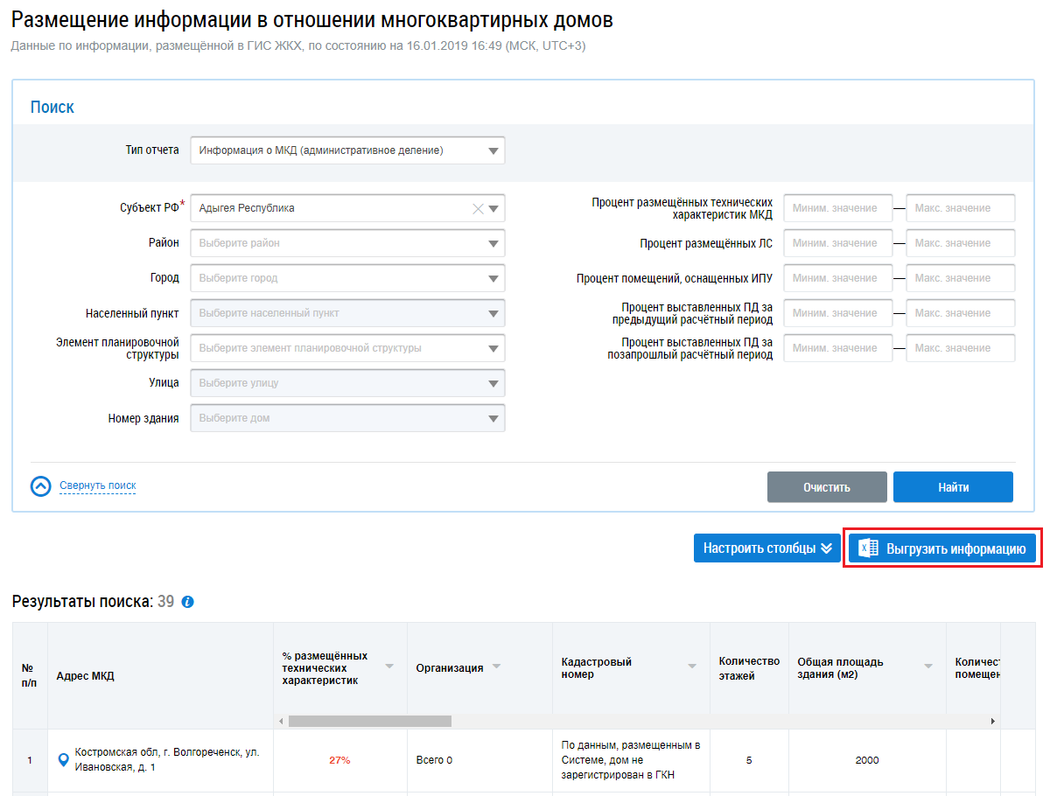Open filter arrow on Кадастровый номер column

coord(692,667)
